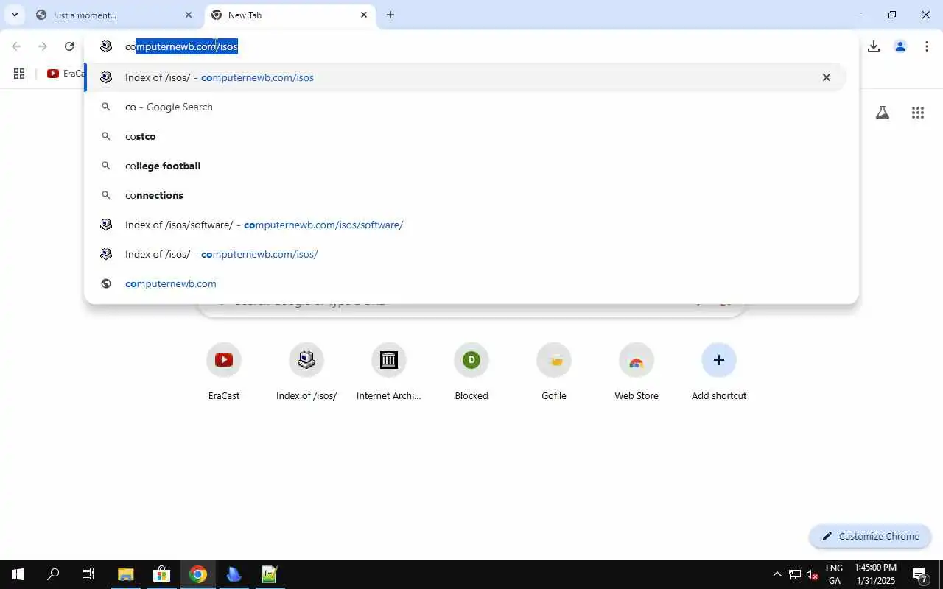This screenshot has width=943, height=589.
Task: Open the Google apps grid
Action: [918, 113]
